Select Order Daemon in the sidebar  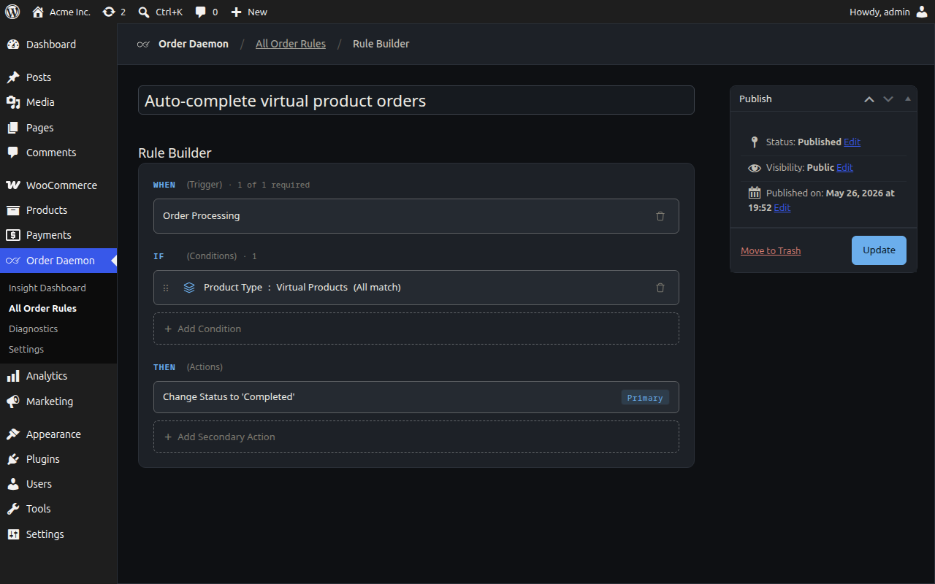pyautogui.click(x=58, y=261)
